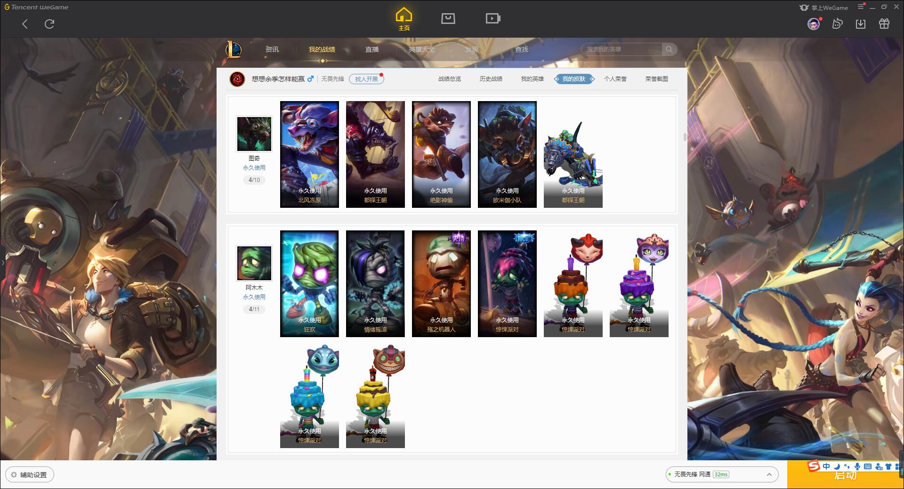This screenshot has width=904, height=489.
Task: Open the 情绪摇滚 skin card
Action: coord(375,284)
